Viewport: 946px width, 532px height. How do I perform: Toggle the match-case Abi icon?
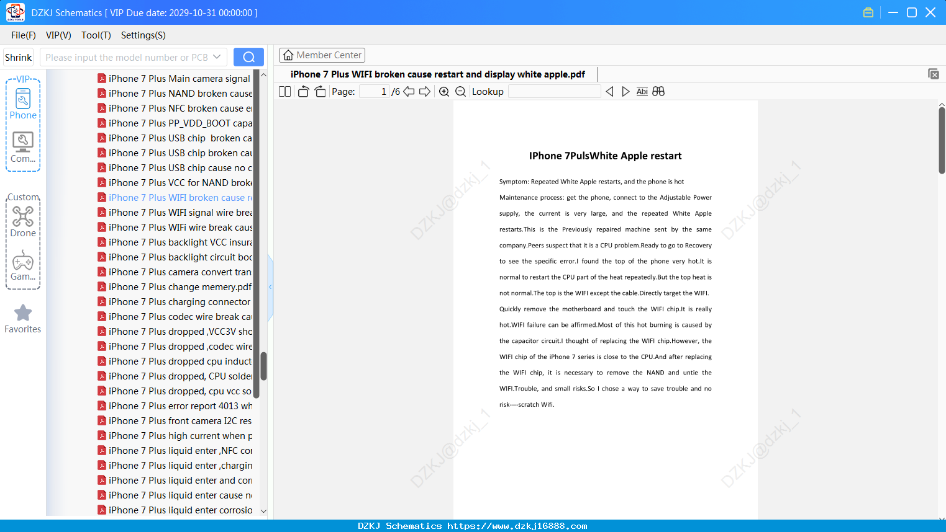pos(642,92)
